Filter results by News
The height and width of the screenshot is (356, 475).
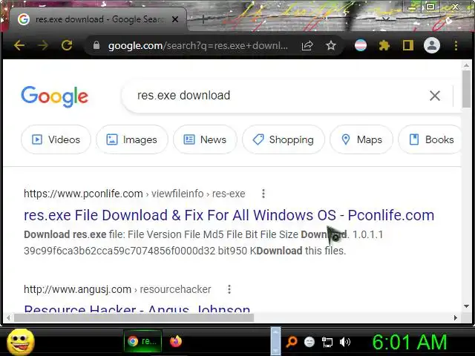[205, 139]
